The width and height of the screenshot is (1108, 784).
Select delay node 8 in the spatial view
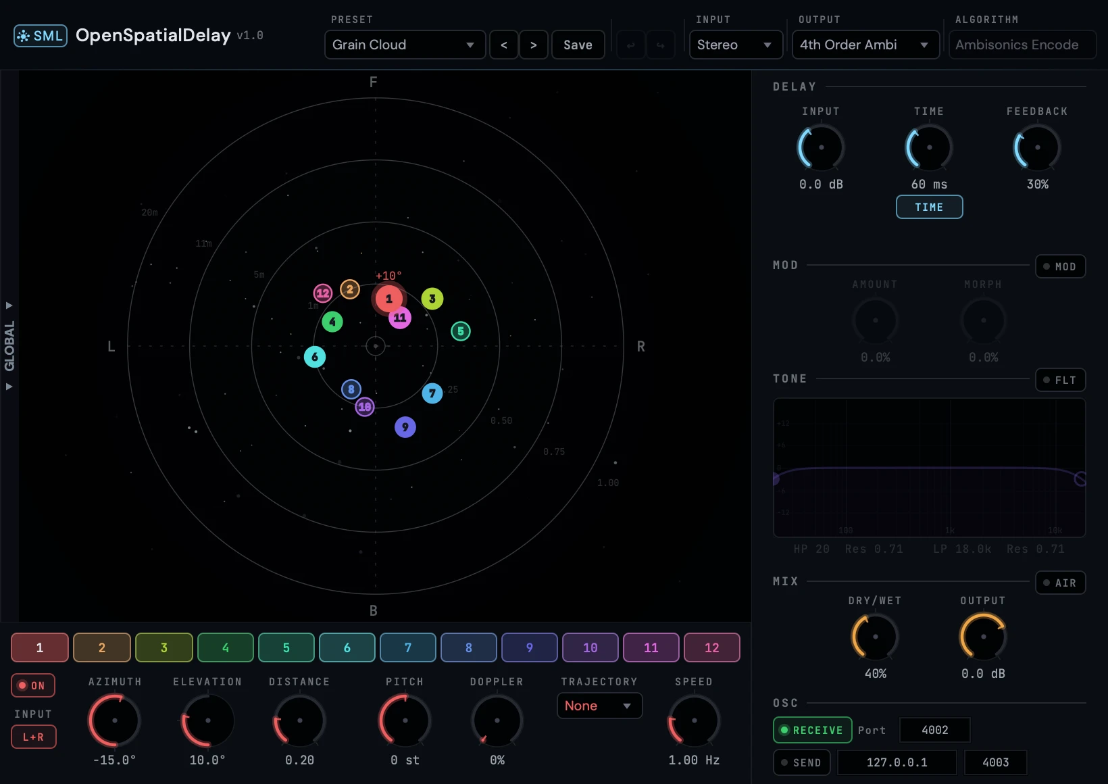click(351, 389)
